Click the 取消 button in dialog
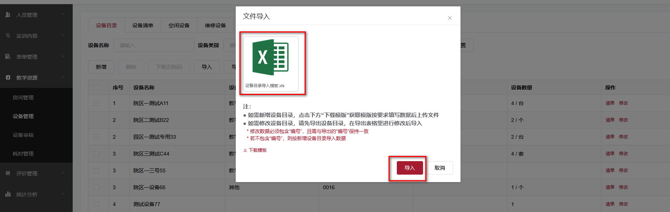This screenshot has width=670, height=212. (x=440, y=168)
